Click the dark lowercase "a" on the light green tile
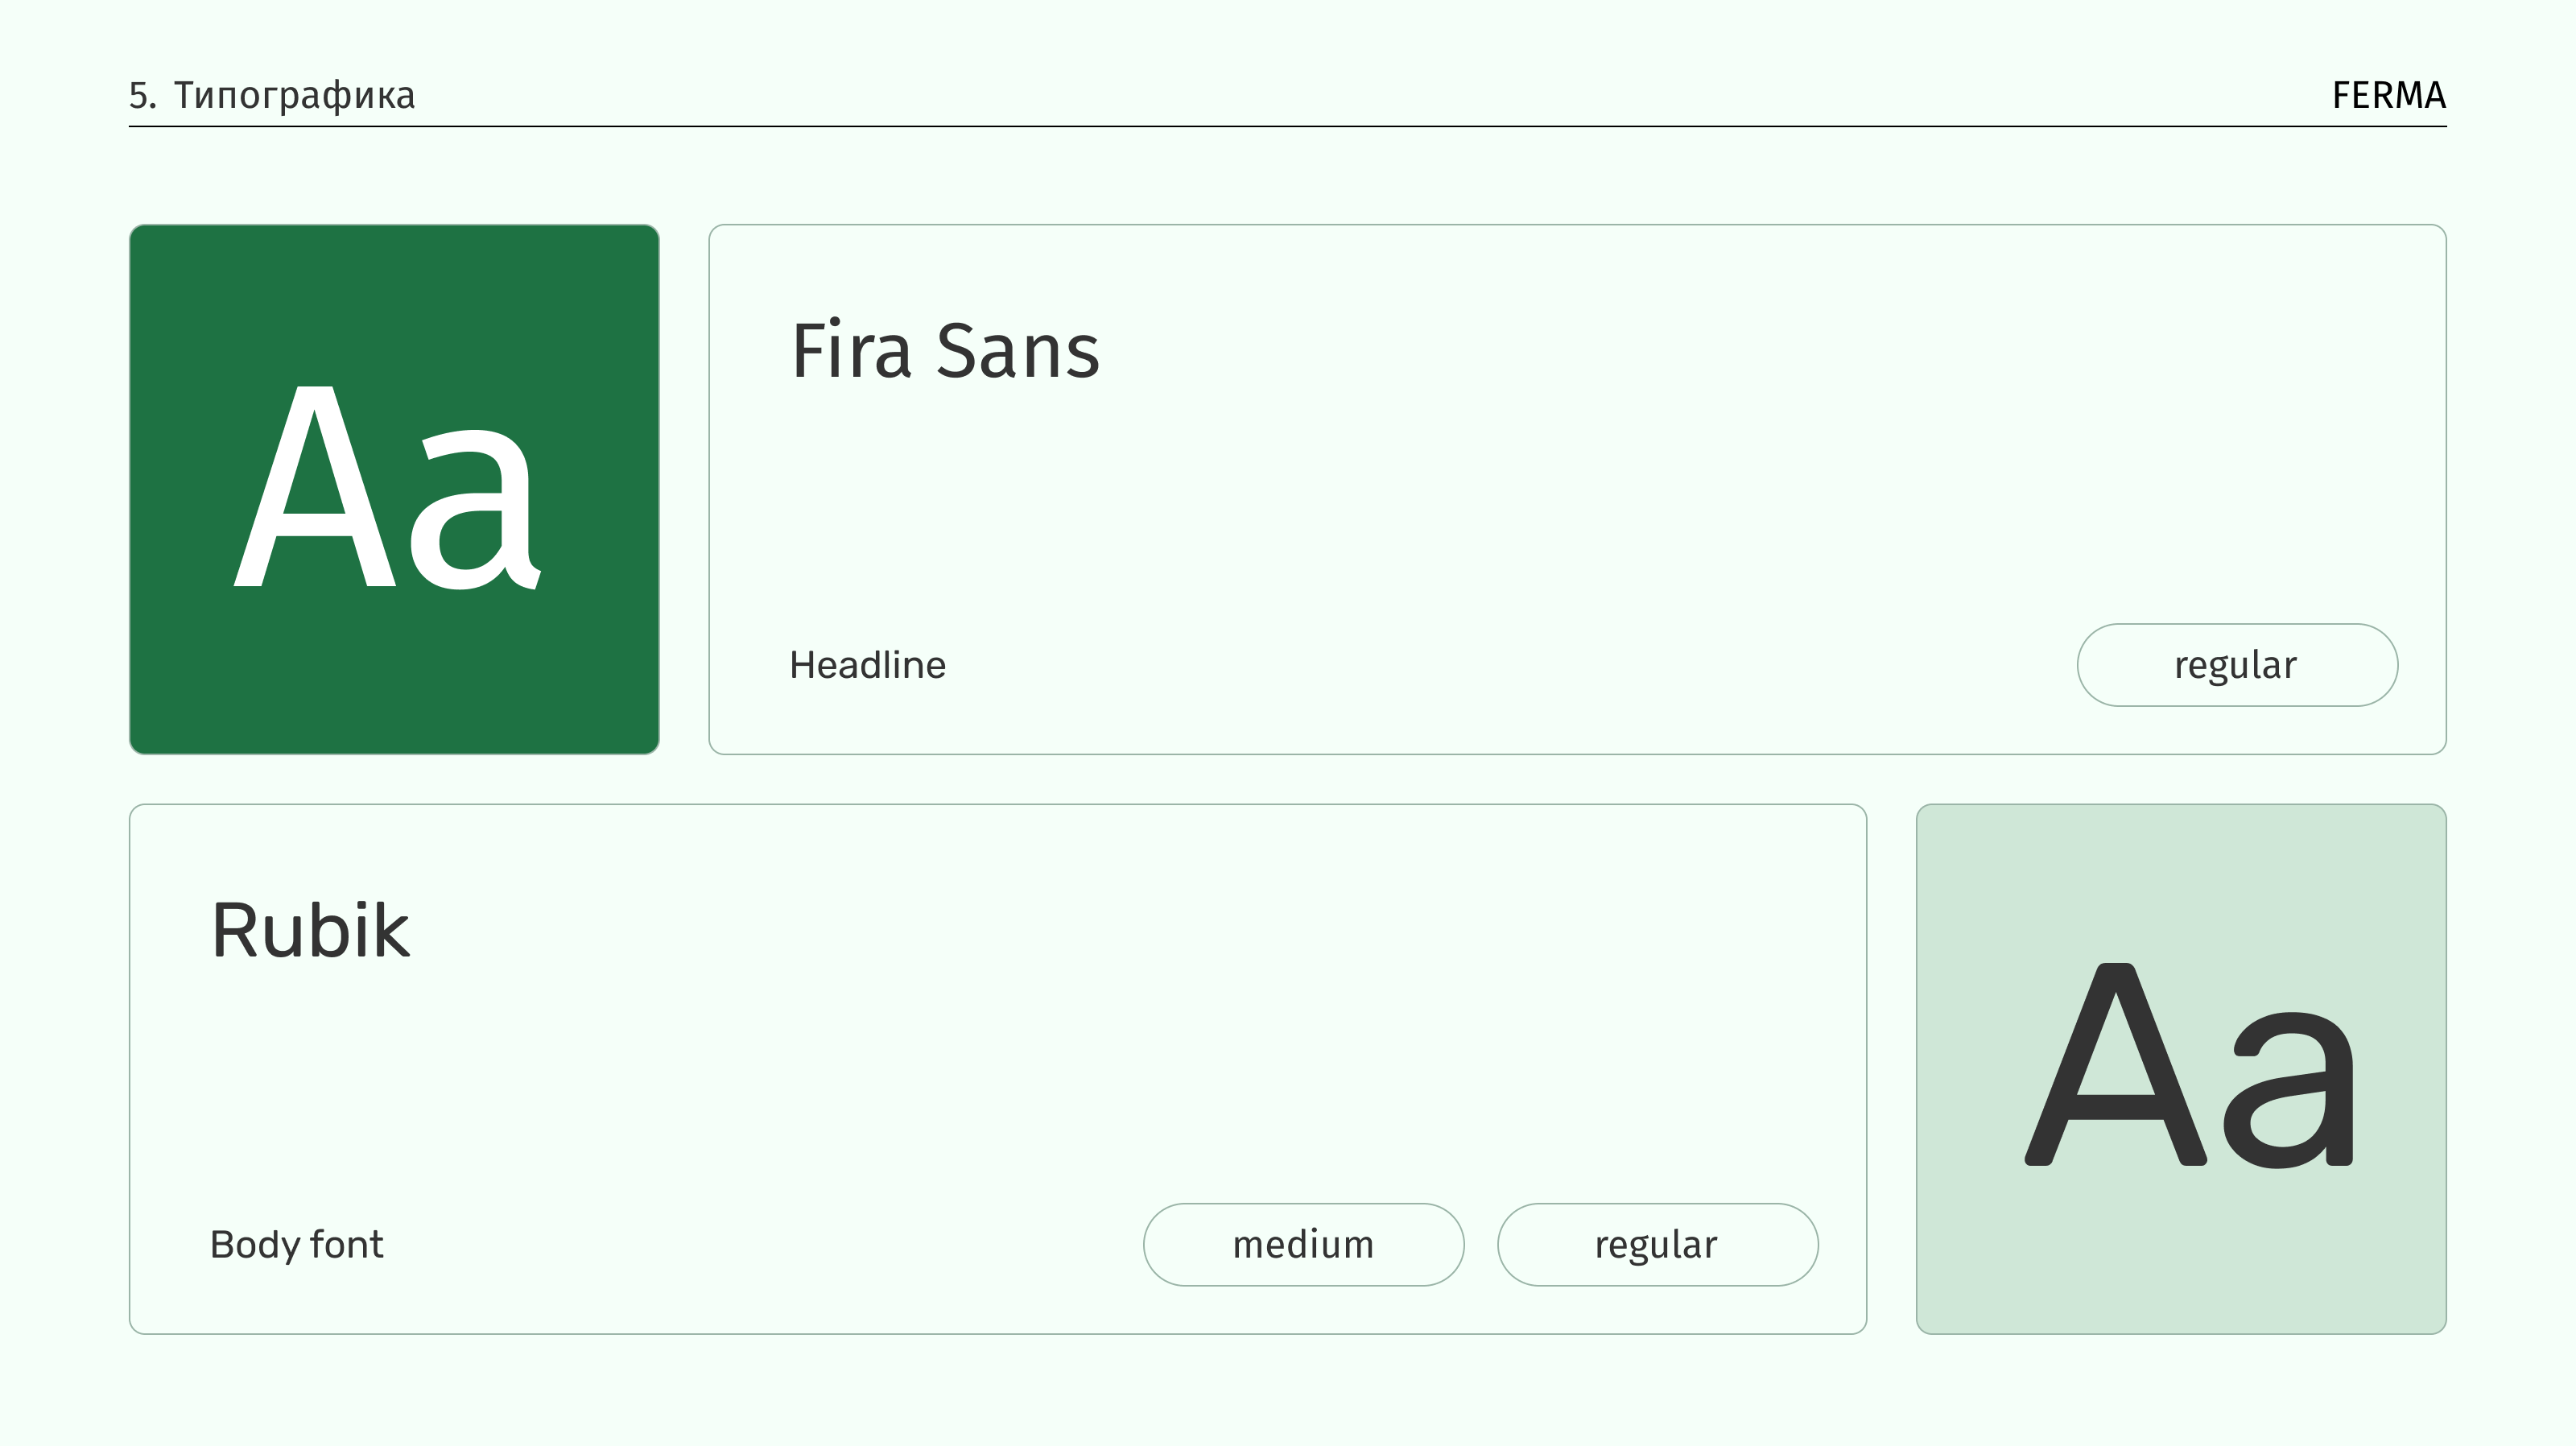 (x=2295, y=1090)
